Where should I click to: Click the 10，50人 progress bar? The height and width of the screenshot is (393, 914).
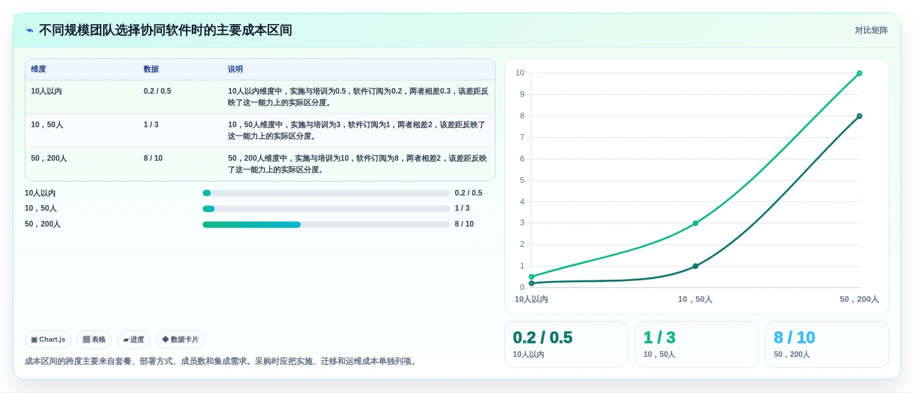pyautogui.click(x=326, y=209)
